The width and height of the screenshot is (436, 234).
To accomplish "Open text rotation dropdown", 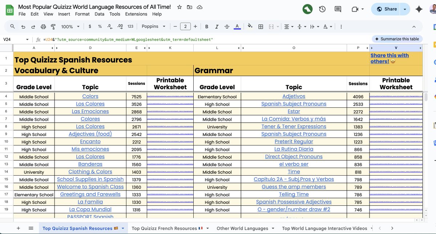I will pyautogui.click(x=327, y=26).
